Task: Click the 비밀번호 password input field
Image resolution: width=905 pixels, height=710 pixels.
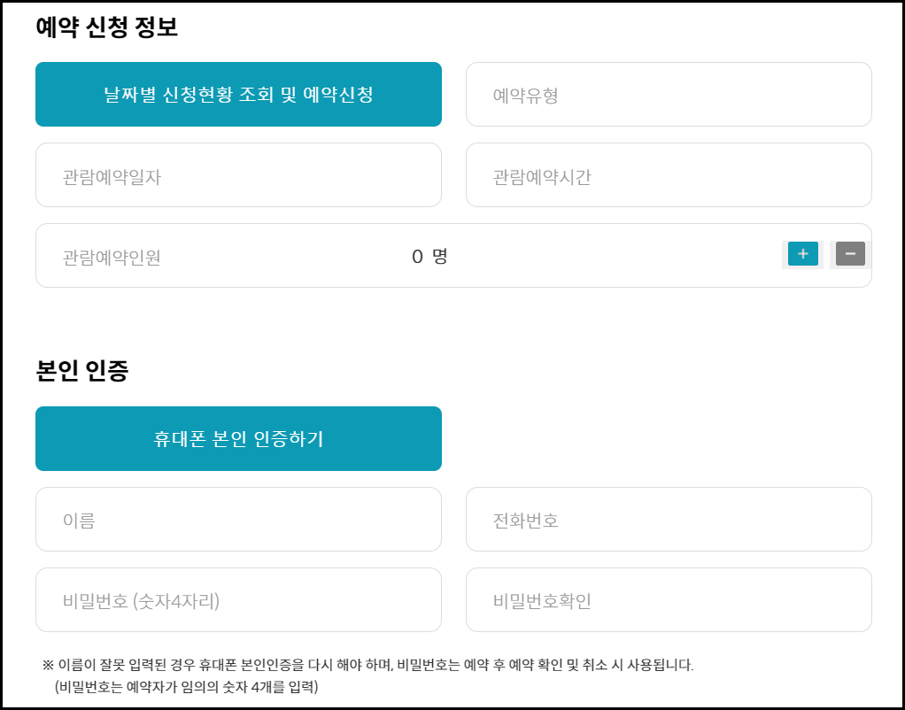Action: (x=237, y=599)
